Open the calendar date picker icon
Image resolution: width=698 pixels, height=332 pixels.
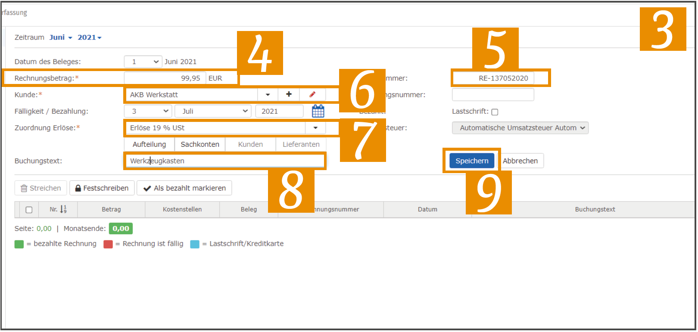coord(318,111)
